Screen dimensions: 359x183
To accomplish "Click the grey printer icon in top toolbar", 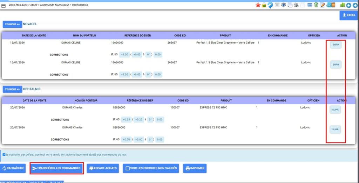I will coord(296,5).
